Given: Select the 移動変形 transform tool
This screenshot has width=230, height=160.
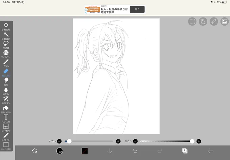Looking at the screenshot, I should [6, 27].
